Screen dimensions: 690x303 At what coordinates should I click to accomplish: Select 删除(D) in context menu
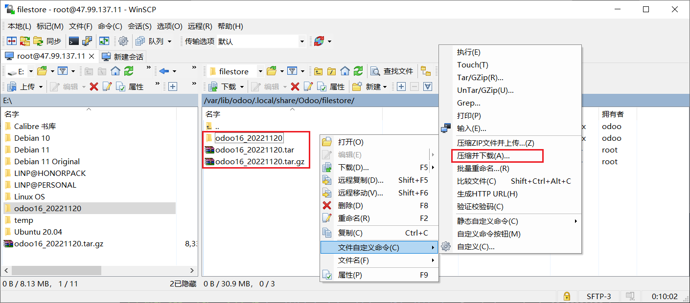(379, 206)
